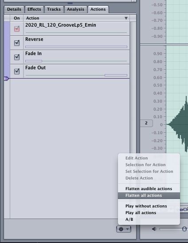Disable the Fade Out action checkbox
188x243 pixels.
click(x=17, y=71)
